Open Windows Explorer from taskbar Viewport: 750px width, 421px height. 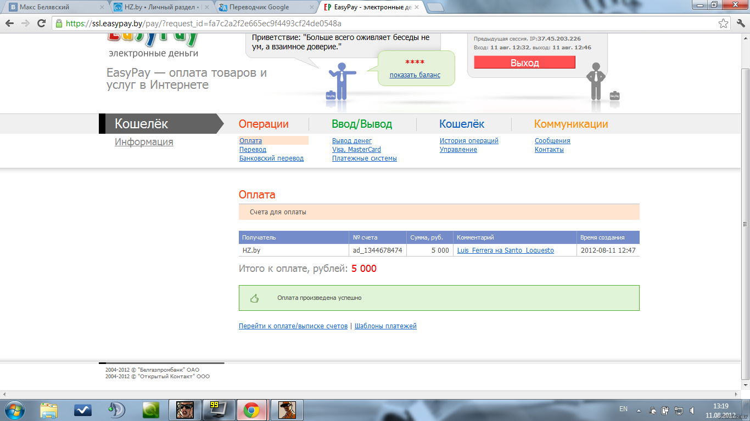[49, 410]
